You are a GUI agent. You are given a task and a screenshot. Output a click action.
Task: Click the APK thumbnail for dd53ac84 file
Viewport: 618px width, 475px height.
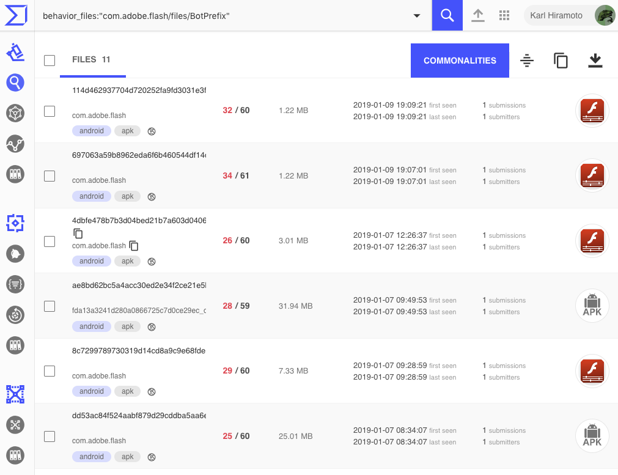coord(592,436)
